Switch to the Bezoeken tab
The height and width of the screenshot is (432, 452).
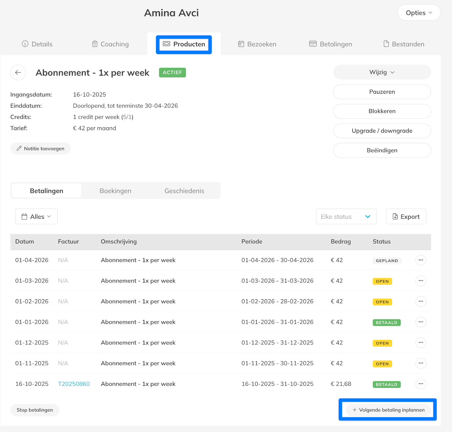pyautogui.click(x=257, y=44)
